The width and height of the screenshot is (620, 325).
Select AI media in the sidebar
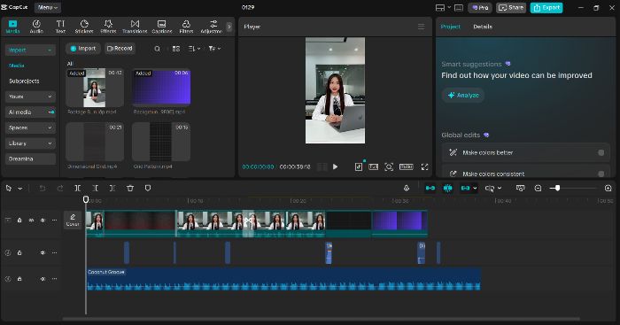coord(30,112)
